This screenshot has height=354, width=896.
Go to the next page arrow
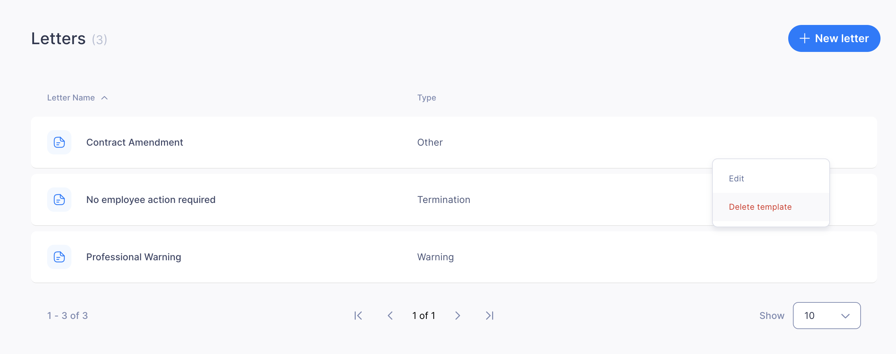[457, 316]
